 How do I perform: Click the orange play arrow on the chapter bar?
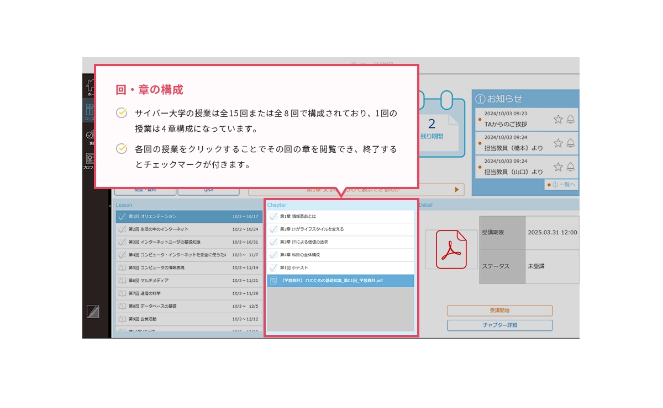pyautogui.click(x=456, y=190)
